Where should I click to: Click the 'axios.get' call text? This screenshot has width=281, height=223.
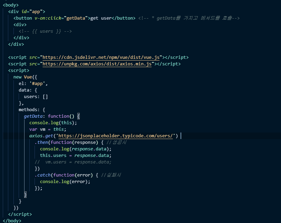tap(41, 136)
